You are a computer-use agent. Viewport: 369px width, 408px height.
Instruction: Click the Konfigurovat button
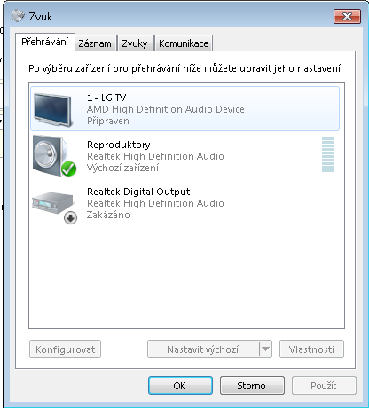[65, 349]
